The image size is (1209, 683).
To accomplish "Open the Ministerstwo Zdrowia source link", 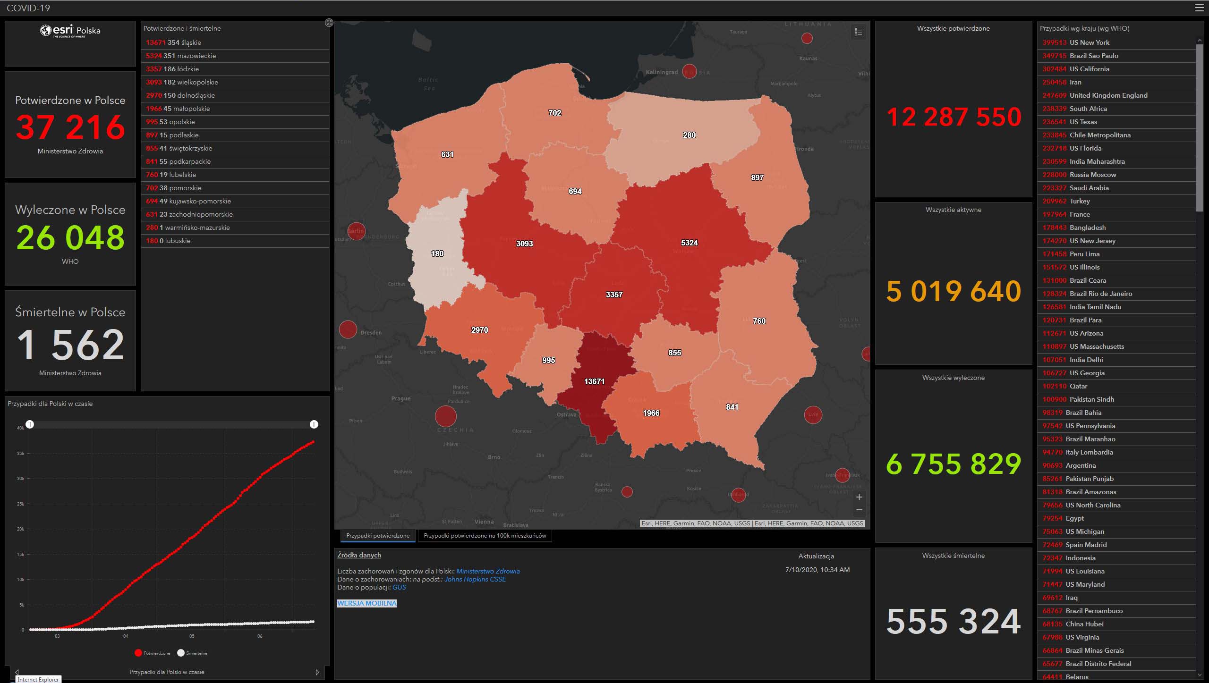I will coord(487,571).
